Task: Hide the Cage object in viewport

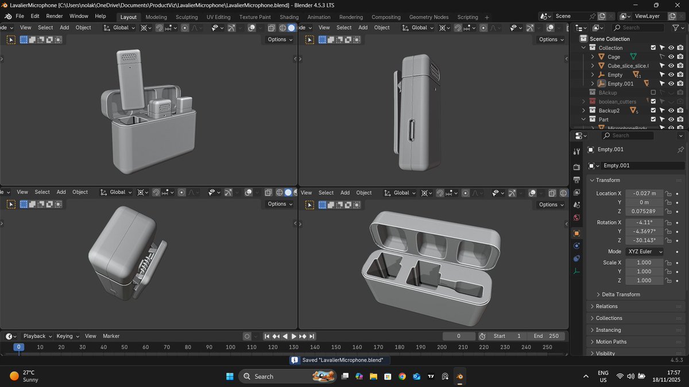Action: point(671,57)
